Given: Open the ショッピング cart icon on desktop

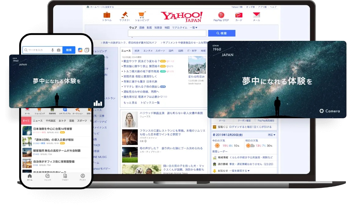Looking at the screenshot, I should (142, 15).
